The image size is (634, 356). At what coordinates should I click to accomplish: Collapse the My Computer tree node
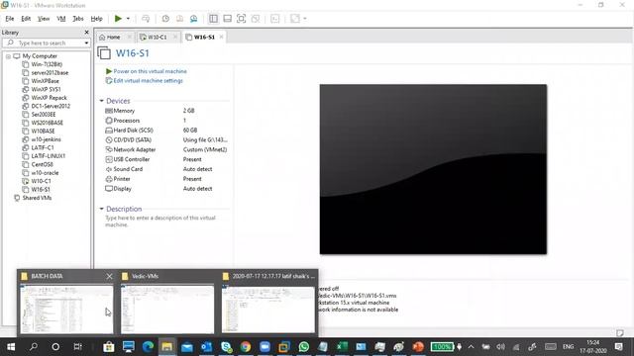click(x=8, y=56)
